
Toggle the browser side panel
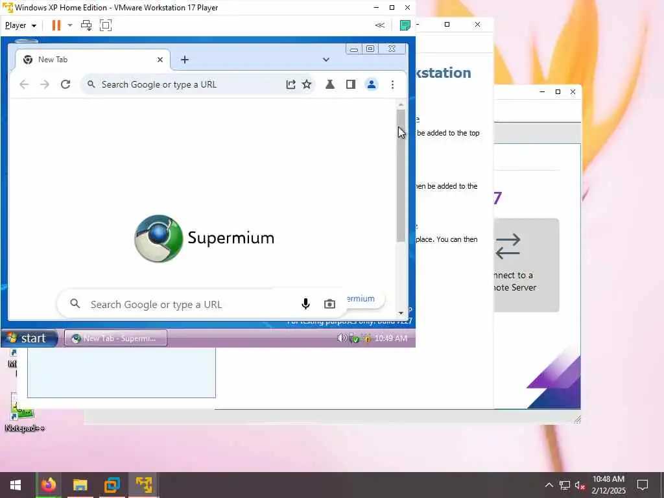[x=351, y=84]
